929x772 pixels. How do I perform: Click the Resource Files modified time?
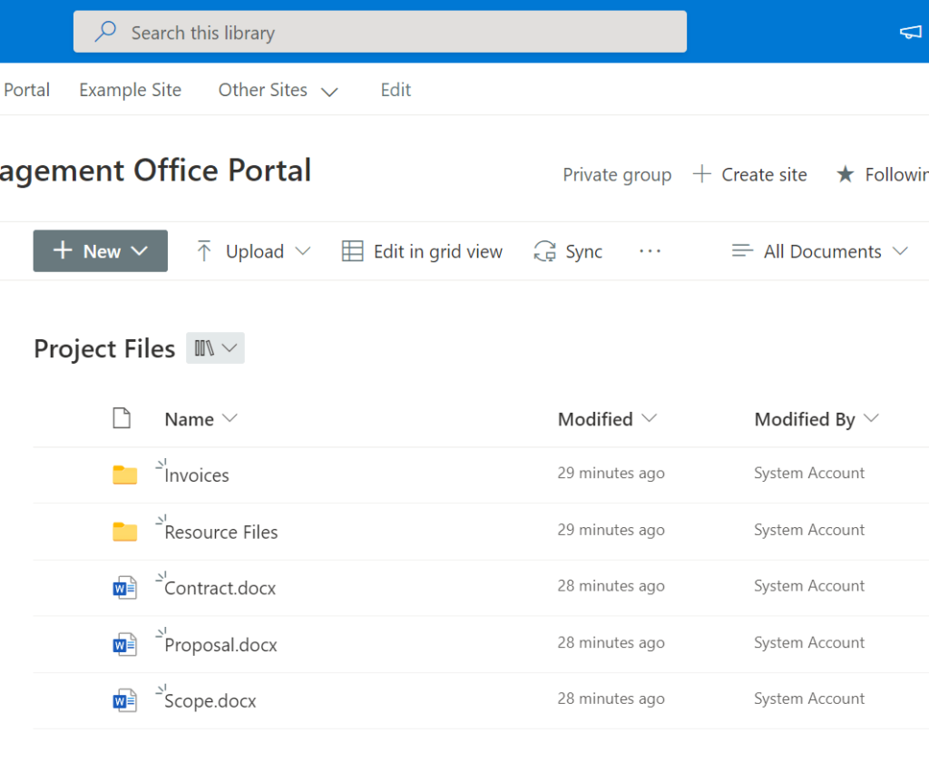tap(611, 530)
